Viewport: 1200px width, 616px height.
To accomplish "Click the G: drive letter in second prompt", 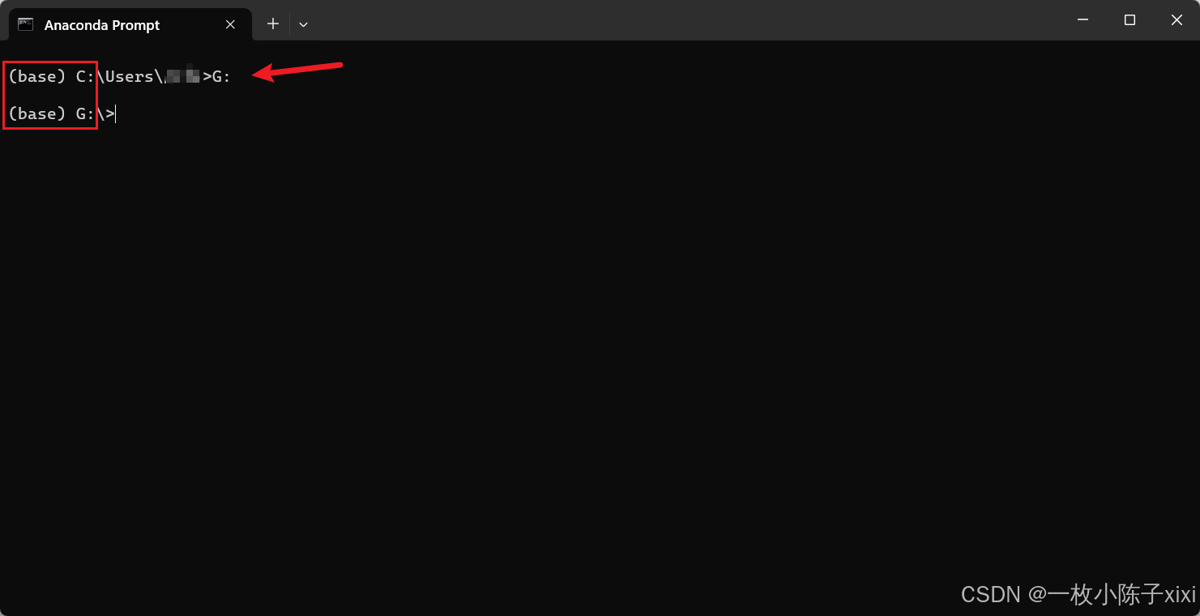I will pos(85,113).
